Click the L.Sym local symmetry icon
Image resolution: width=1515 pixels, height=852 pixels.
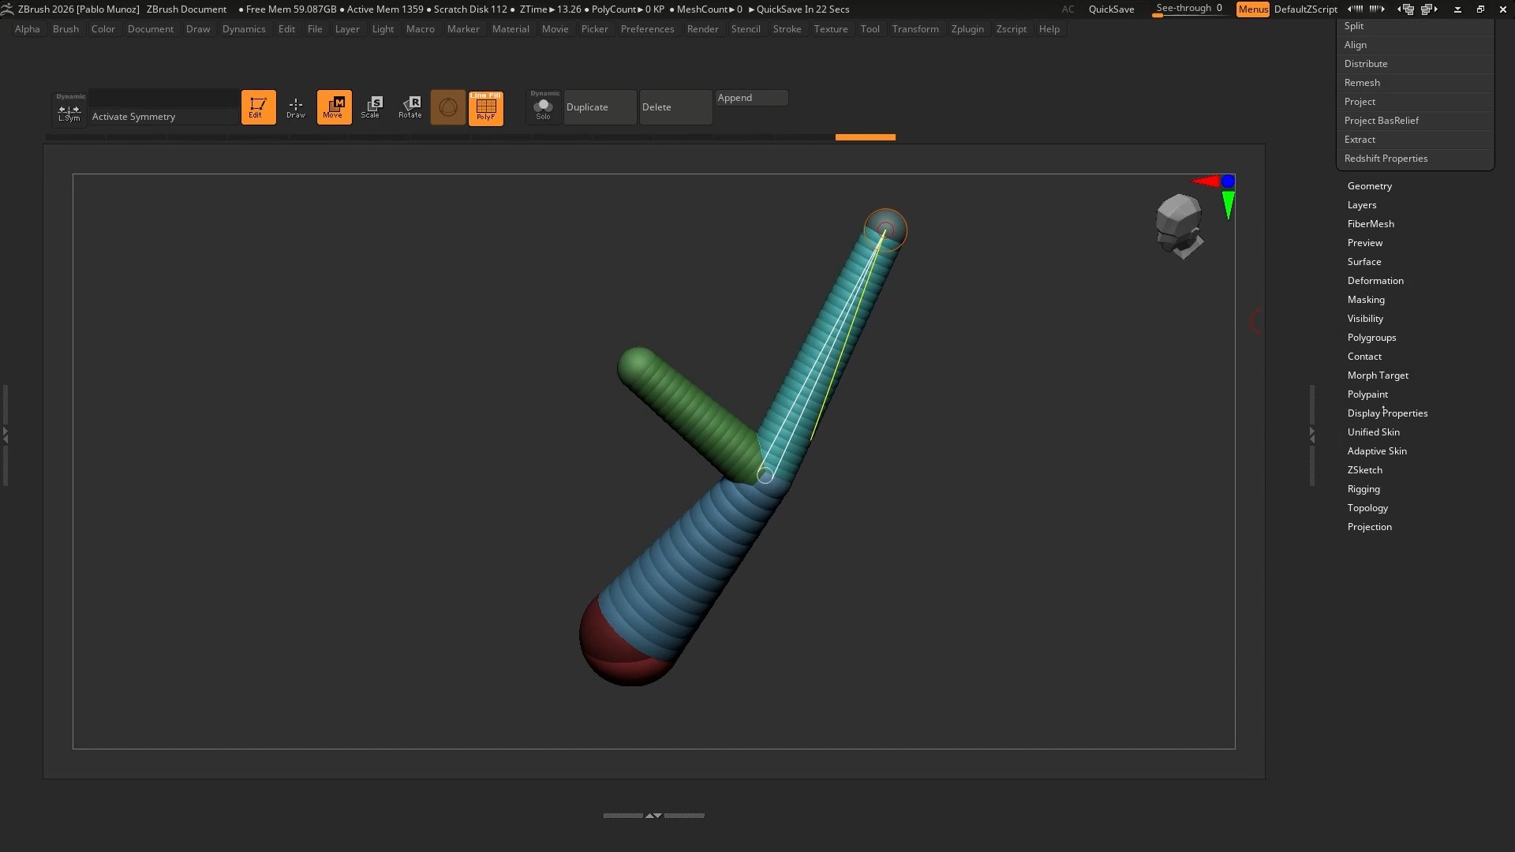click(x=69, y=112)
